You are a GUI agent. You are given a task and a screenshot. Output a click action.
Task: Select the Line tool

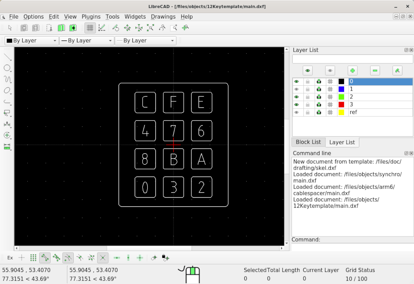click(x=7, y=57)
